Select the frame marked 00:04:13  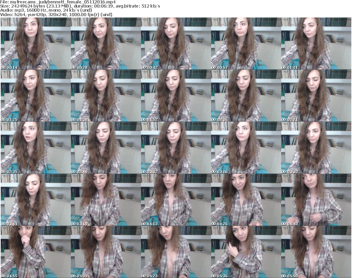[176, 200]
